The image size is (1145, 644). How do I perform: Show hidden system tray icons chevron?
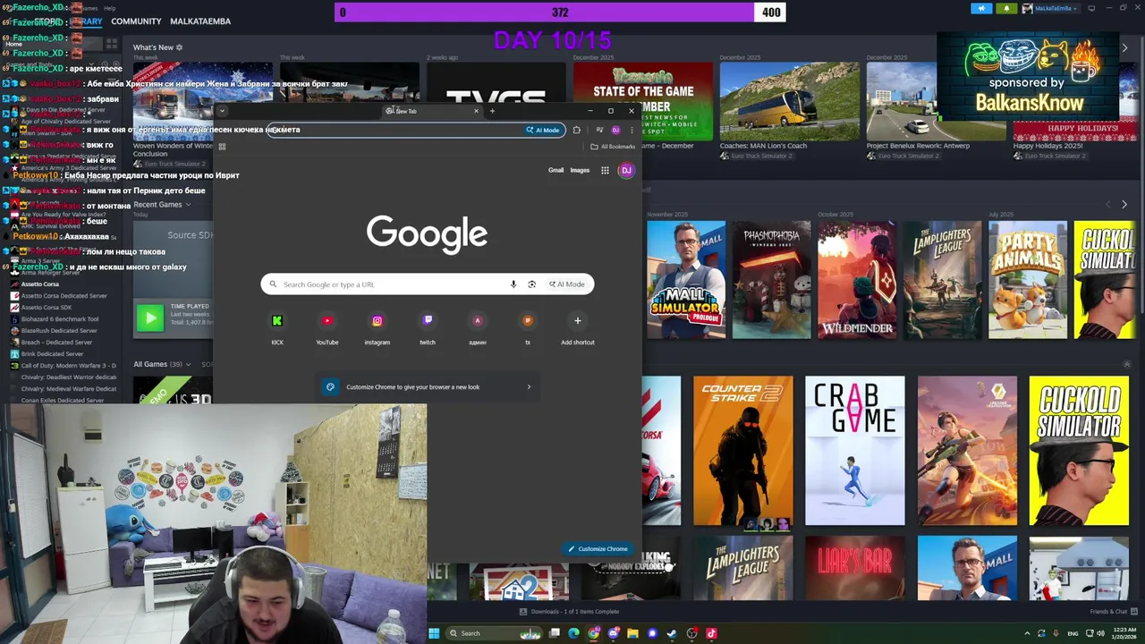[x=1027, y=633]
